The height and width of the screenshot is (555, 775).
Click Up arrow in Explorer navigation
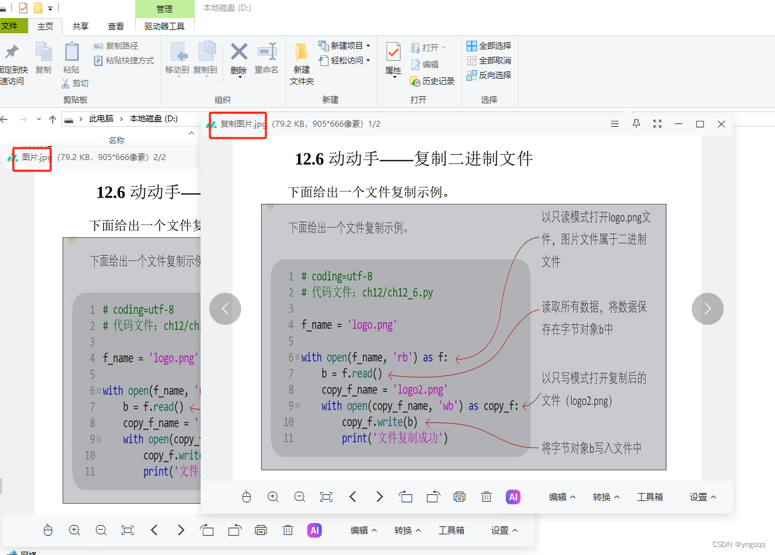pos(53,119)
